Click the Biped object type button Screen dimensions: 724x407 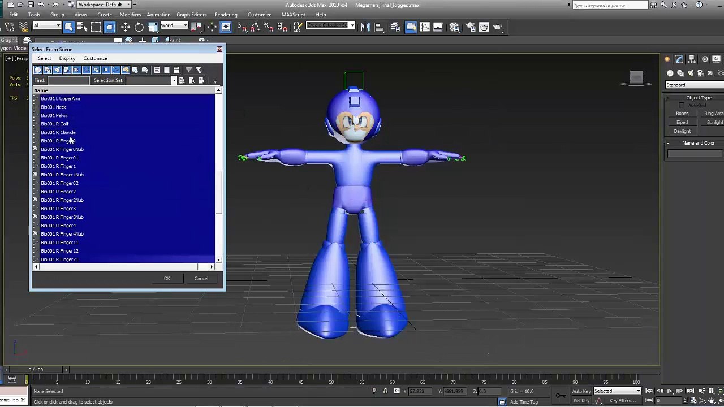(682, 123)
